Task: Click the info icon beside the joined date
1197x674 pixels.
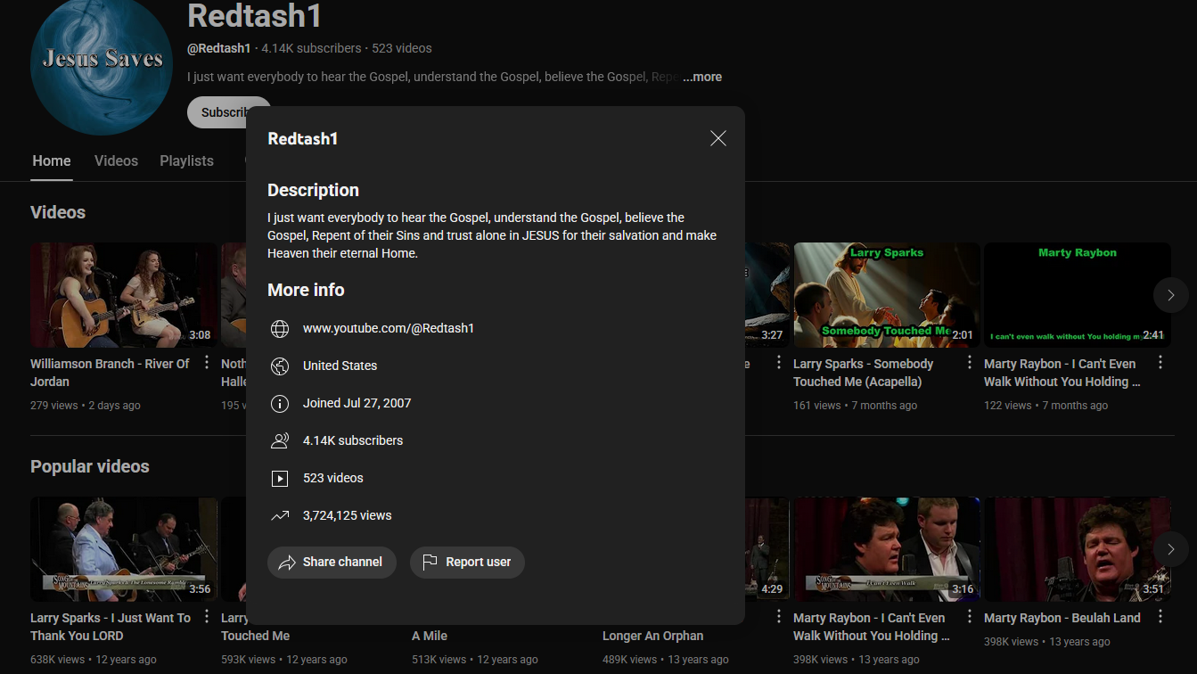Action: coord(280,404)
